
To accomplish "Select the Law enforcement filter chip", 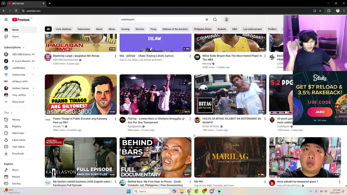I will click(252, 29).
